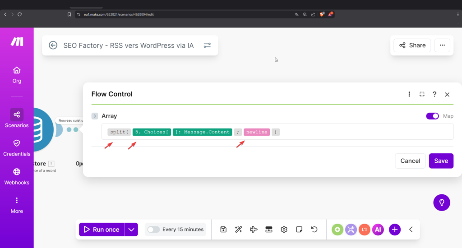Collapse the bottom toolbar with left chevron
The width and height of the screenshot is (462, 248).
click(411, 230)
